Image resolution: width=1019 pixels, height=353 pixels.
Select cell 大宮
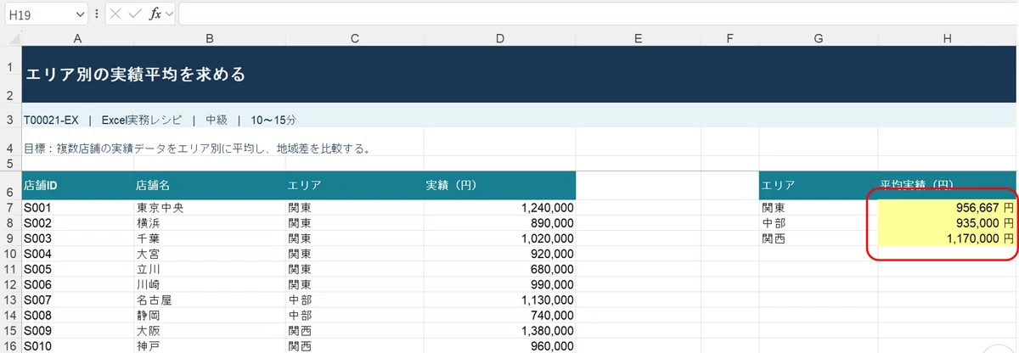coord(210,253)
